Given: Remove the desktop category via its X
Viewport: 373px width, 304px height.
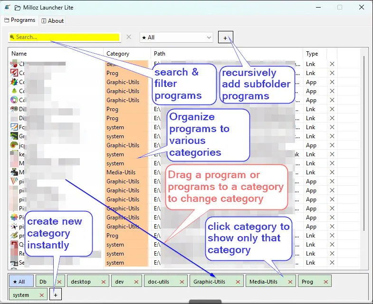Looking at the screenshot, I should pos(103,282).
